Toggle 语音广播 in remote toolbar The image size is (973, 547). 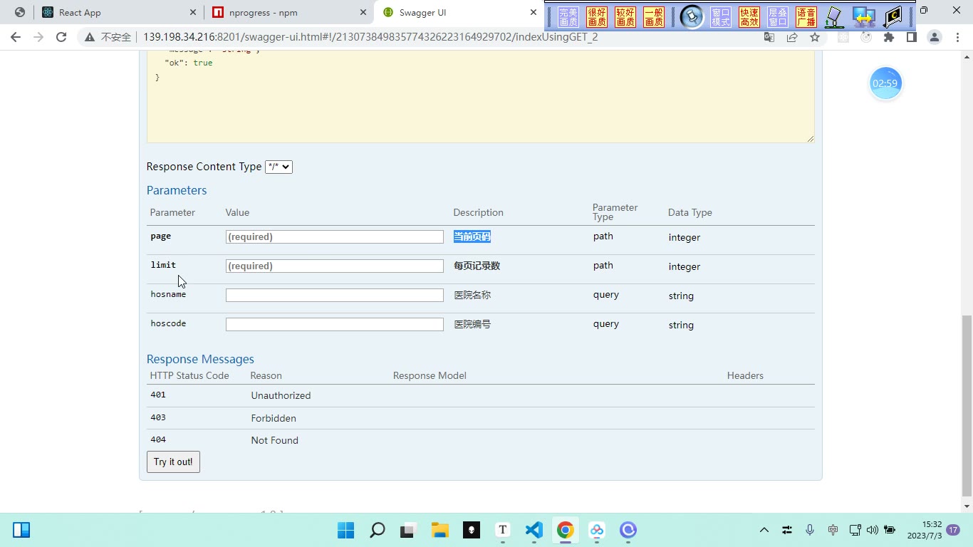pyautogui.click(x=806, y=17)
